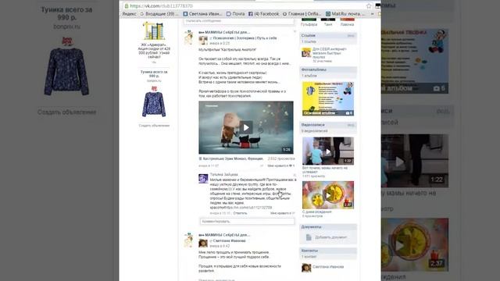Click the Светлана Иванова contact avatar
This screenshot has height=281, width=500.
306,268
